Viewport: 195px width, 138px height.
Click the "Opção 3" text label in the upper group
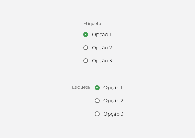[x=102, y=61]
